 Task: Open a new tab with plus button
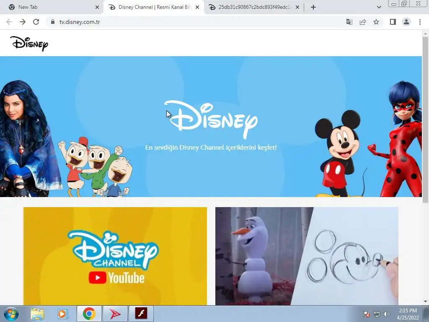coord(313,7)
